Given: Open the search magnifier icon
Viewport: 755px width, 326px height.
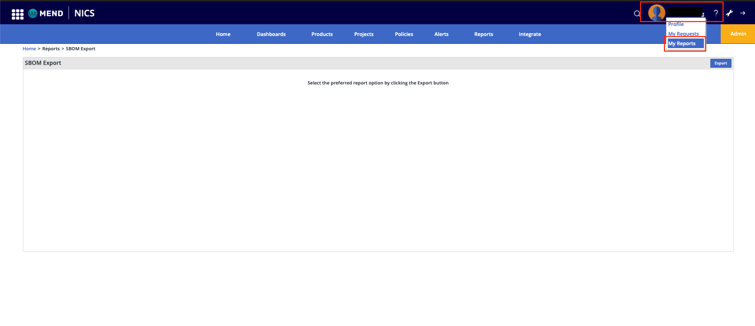Looking at the screenshot, I should tap(637, 14).
